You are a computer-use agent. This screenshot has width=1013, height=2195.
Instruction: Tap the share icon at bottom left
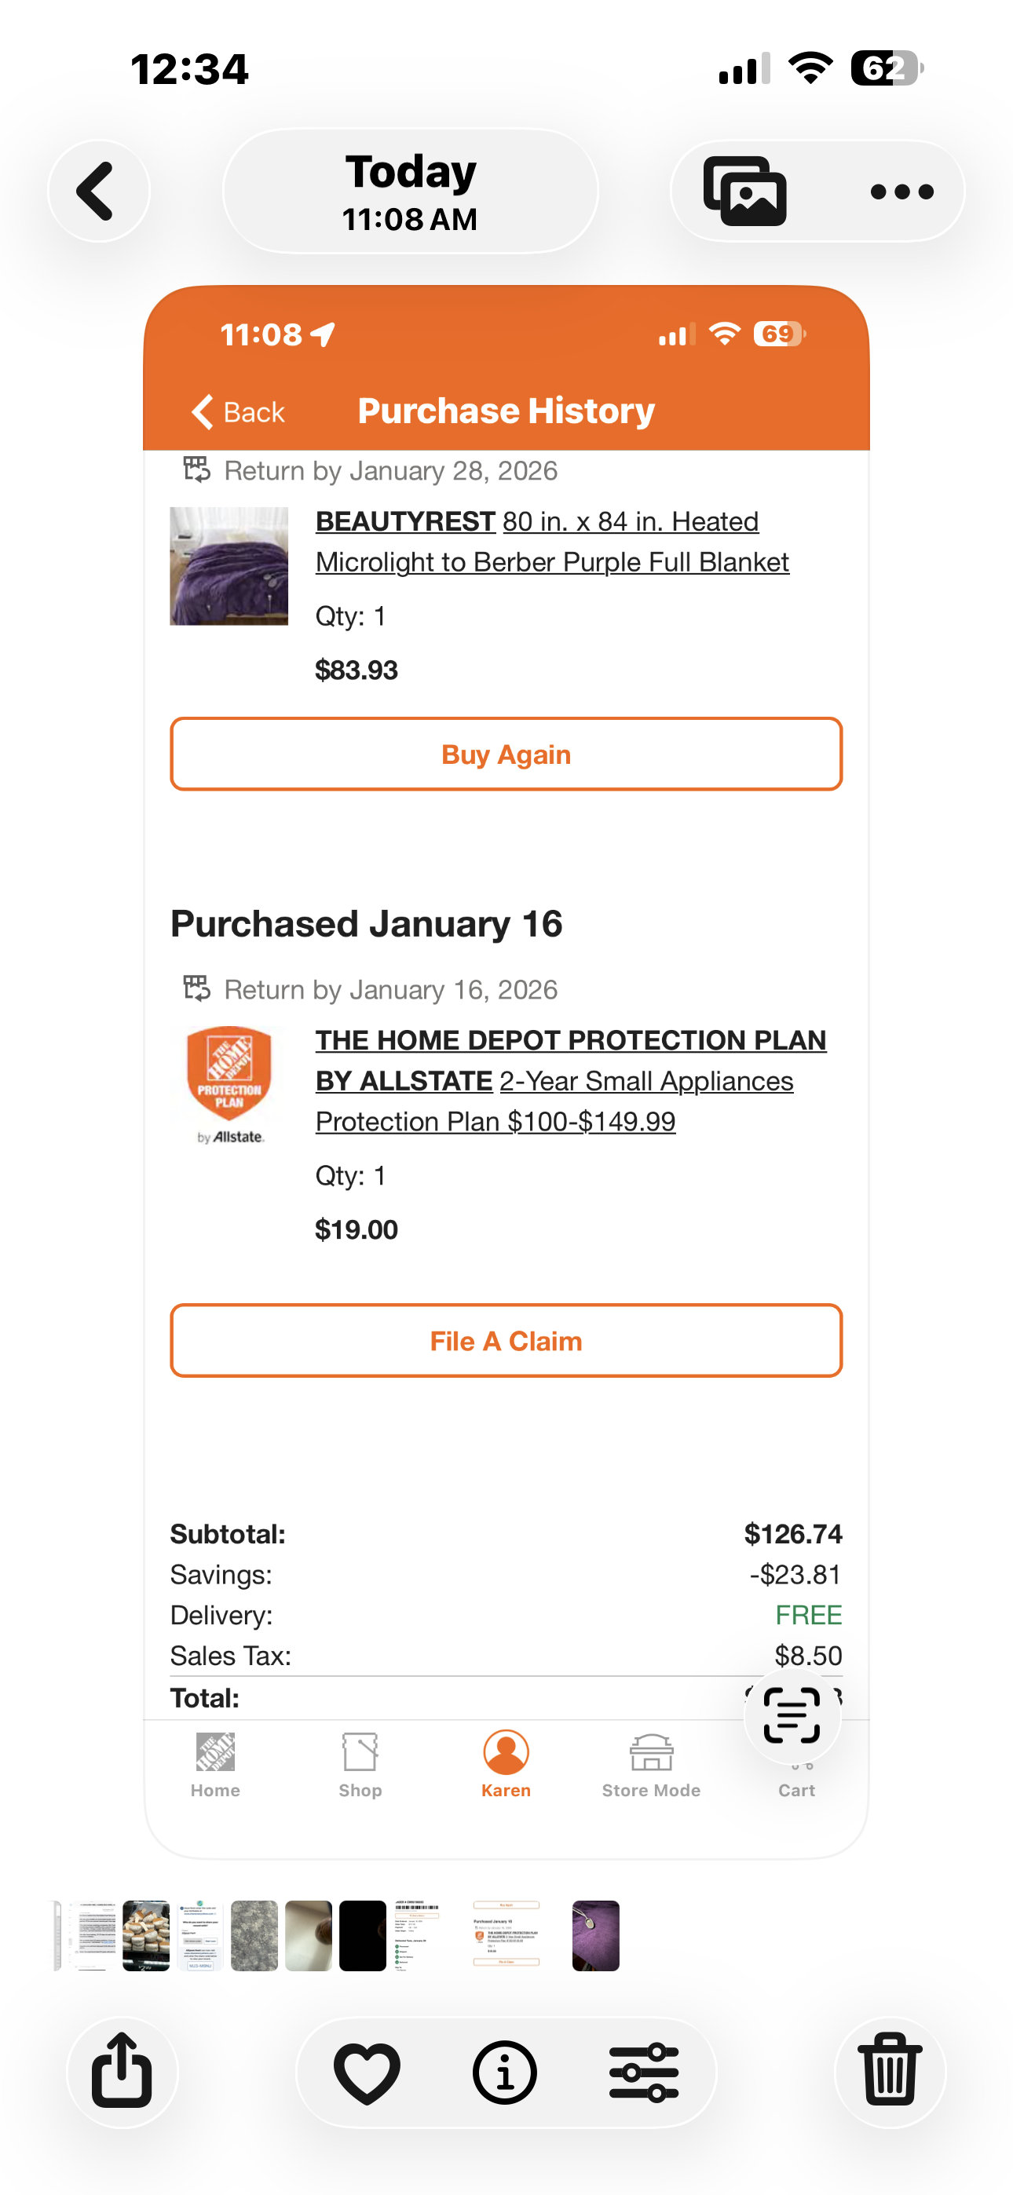[122, 2071]
